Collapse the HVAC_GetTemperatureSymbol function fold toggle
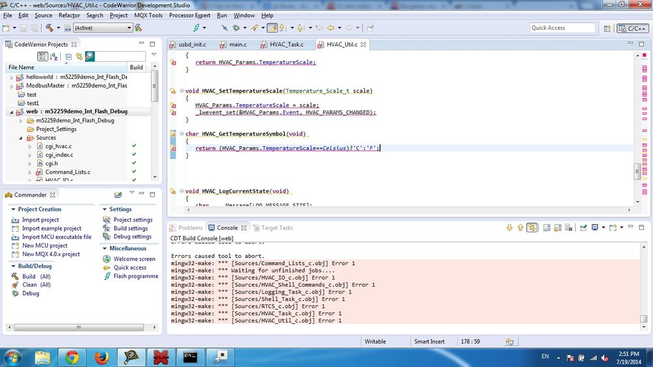Screen dimensions: 653x367 (x=182, y=134)
